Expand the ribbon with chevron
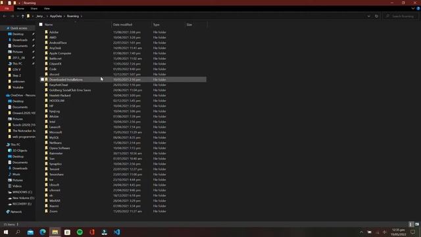 point(413,9)
